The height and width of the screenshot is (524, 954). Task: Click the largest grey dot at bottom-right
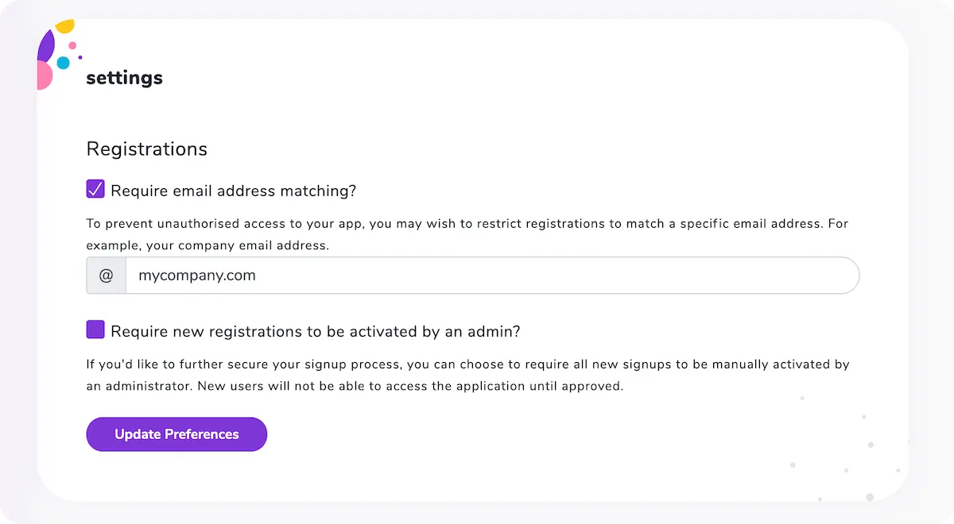point(870,497)
